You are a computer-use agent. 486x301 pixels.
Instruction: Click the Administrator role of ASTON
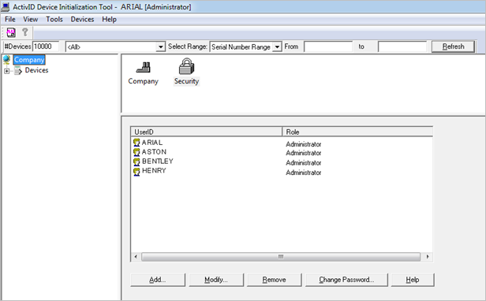tap(304, 153)
